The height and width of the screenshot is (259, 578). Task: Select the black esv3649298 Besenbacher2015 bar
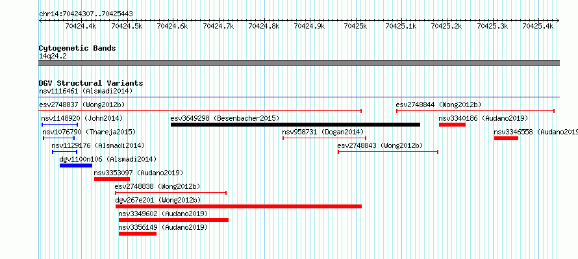(295, 125)
